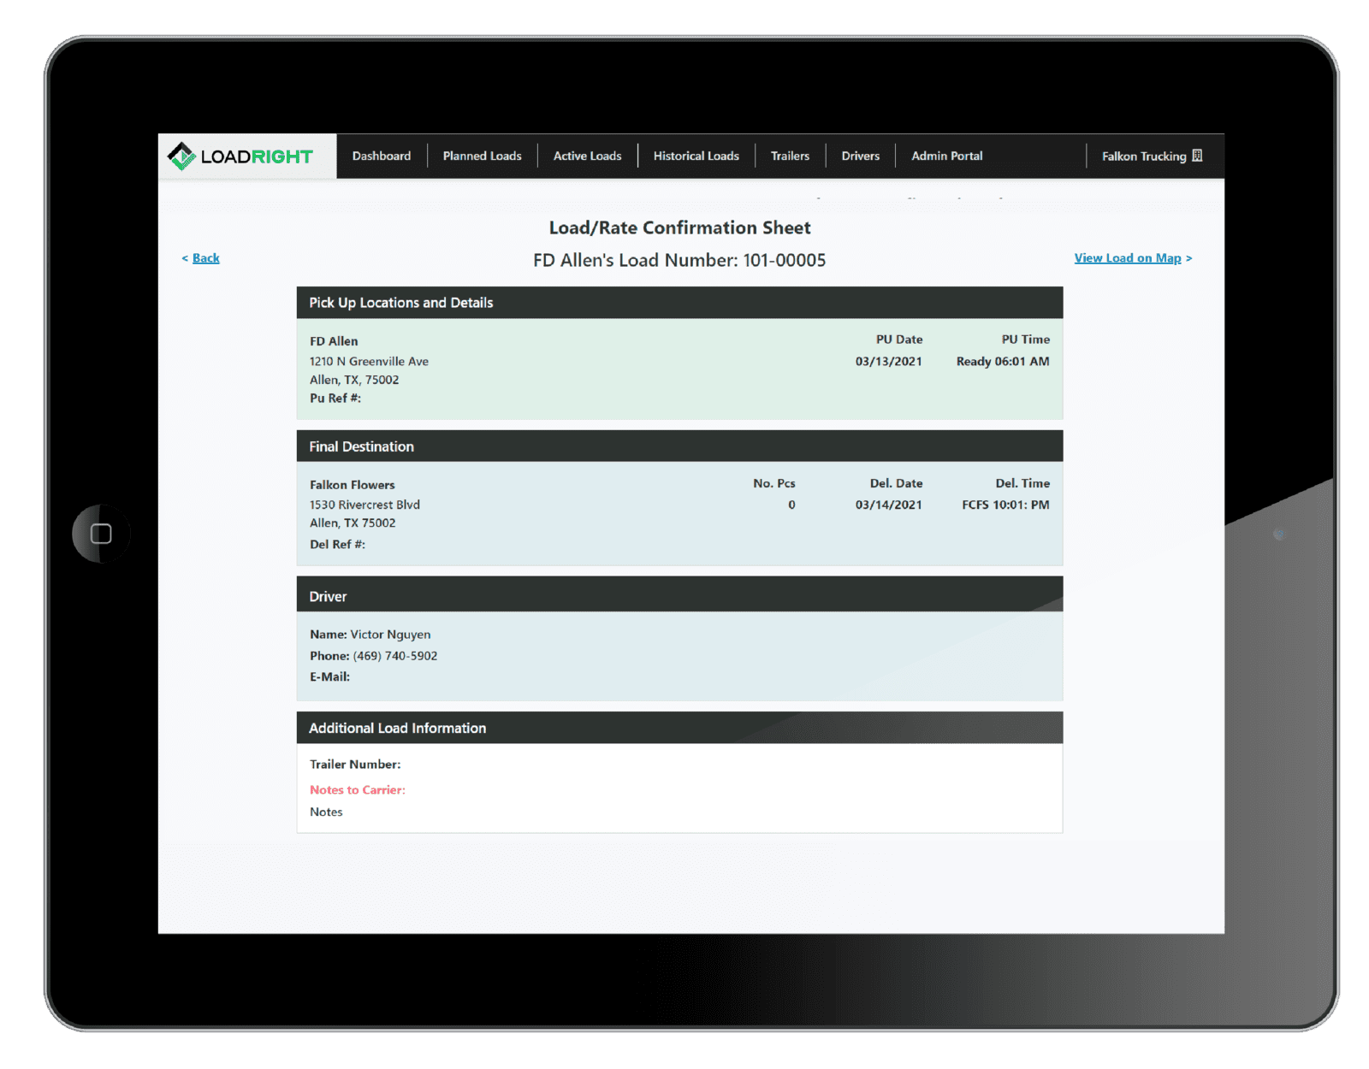Click the building icon beside Falkon Trucking
1369x1069 pixels.
tap(1197, 156)
